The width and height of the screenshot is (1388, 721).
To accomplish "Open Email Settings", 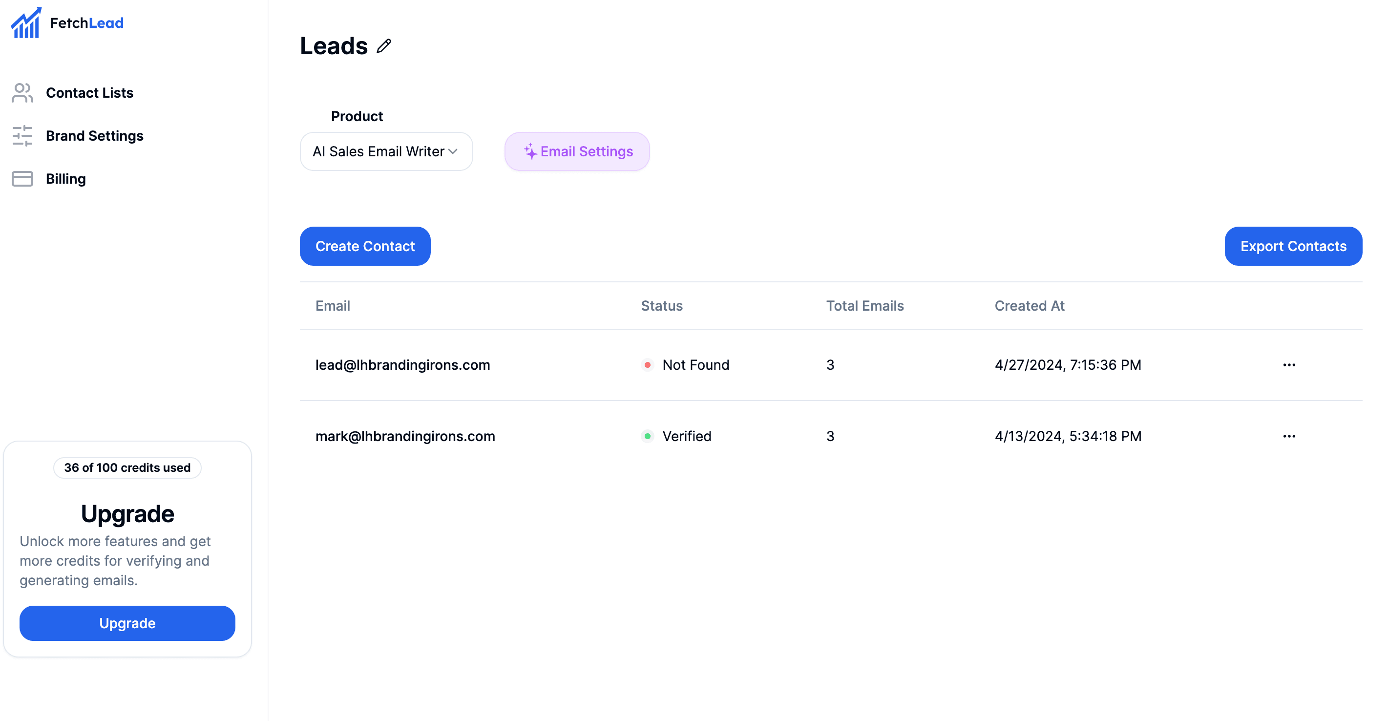I will coord(577,151).
